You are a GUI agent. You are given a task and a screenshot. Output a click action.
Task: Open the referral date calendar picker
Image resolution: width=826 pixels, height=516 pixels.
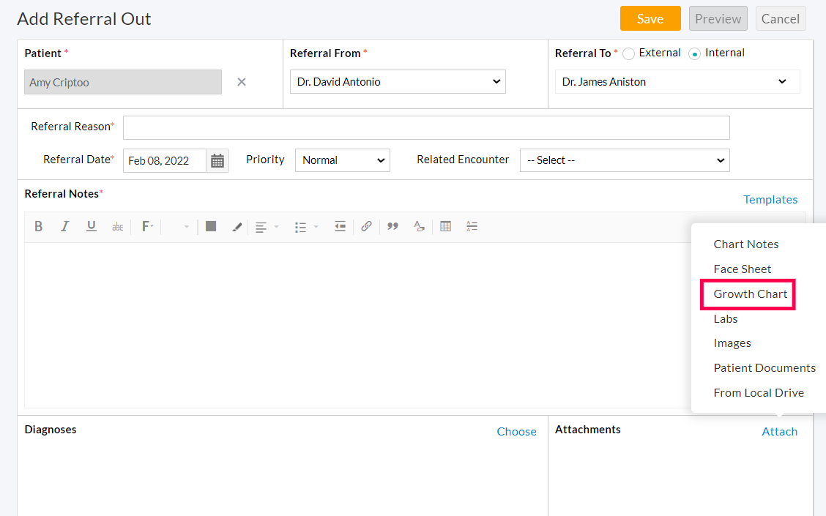click(217, 160)
